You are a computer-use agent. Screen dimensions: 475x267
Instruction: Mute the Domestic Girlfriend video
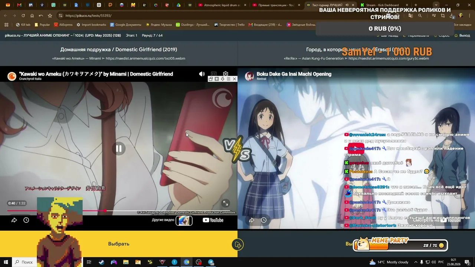tap(202, 74)
